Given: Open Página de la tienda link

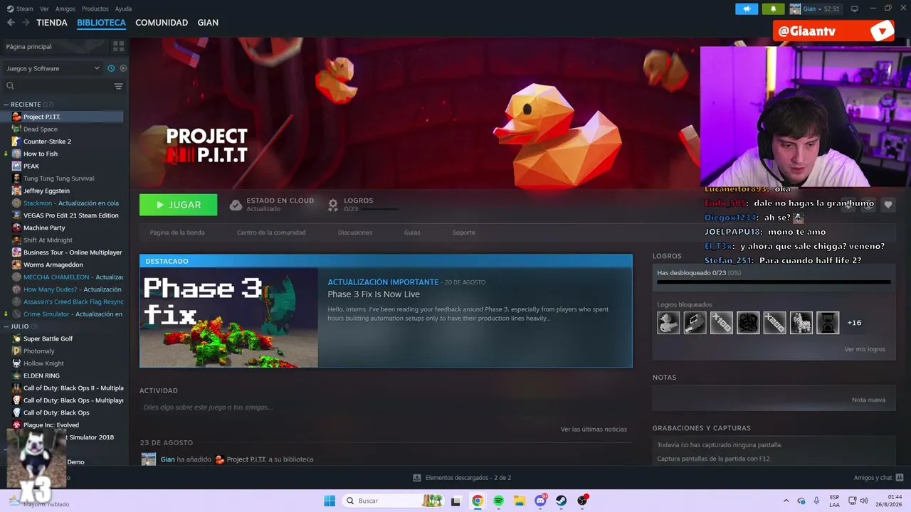Looking at the screenshot, I should tap(177, 233).
